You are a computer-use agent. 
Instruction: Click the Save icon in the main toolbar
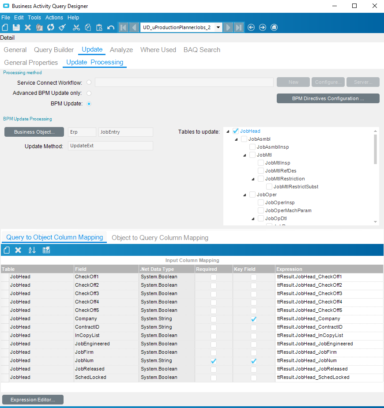click(x=16, y=27)
